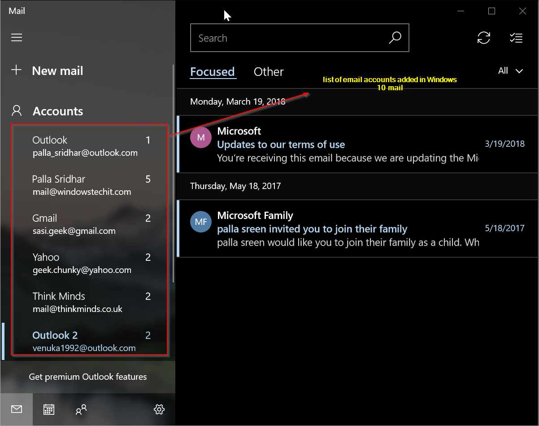The width and height of the screenshot is (539, 426).
Task: Open Settings gear icon
Action: tap(159, 409)
